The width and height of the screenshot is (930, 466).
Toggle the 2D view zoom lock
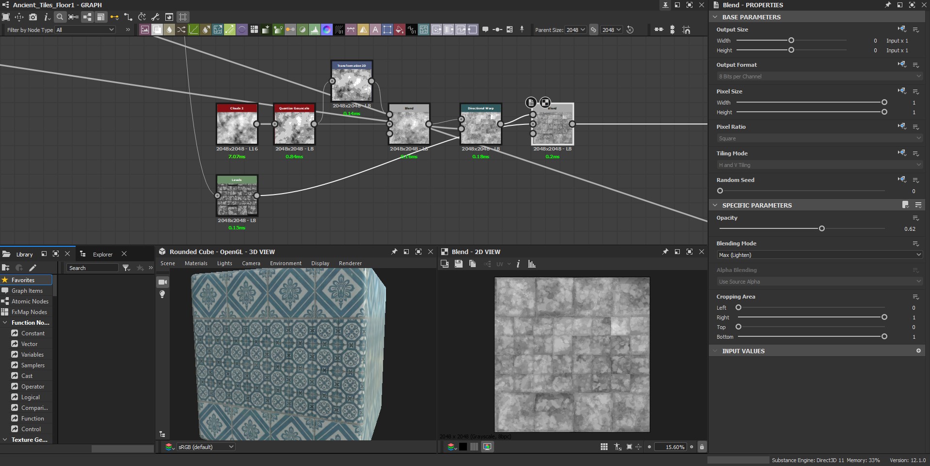click(702, 447)
